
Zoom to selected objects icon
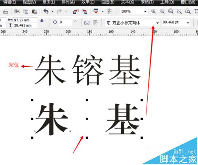(x=171, y=11)
